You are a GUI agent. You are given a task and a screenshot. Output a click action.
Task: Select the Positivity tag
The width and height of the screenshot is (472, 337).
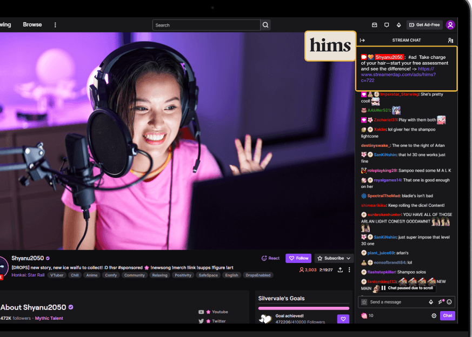pyautogui.click(x=183, y=275)
